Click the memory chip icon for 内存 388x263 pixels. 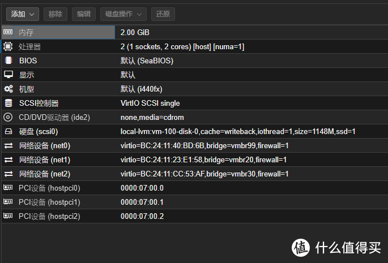coord(8,32)
